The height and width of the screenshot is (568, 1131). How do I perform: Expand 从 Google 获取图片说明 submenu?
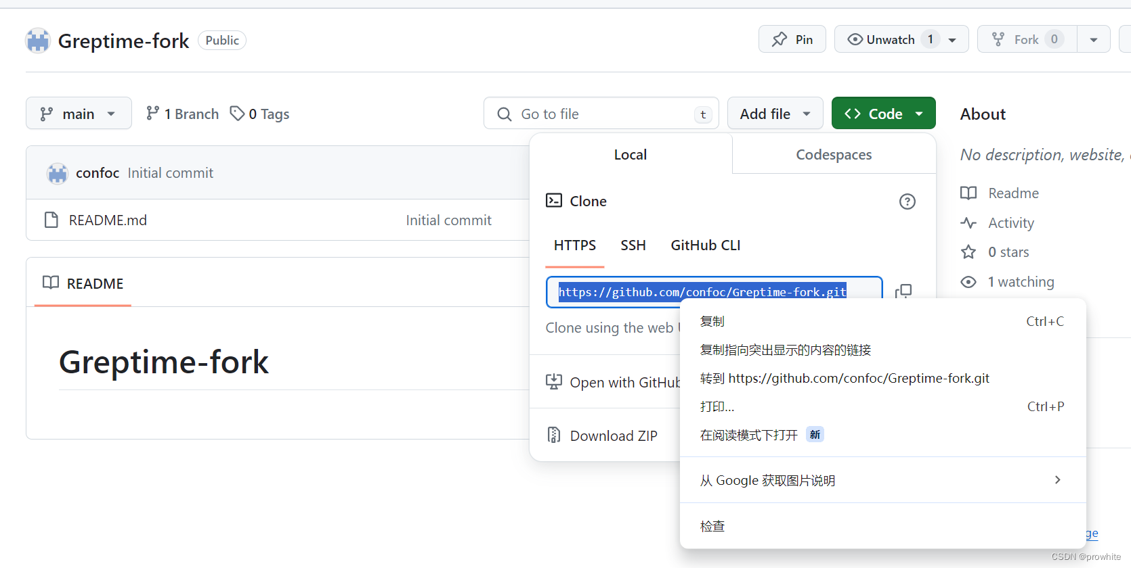pyautogui.click(x=883, y=480)
